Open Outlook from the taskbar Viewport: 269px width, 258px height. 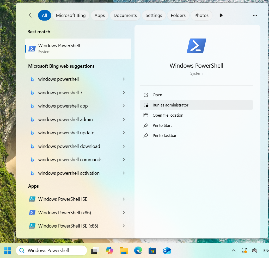click(x=167, y=251)
